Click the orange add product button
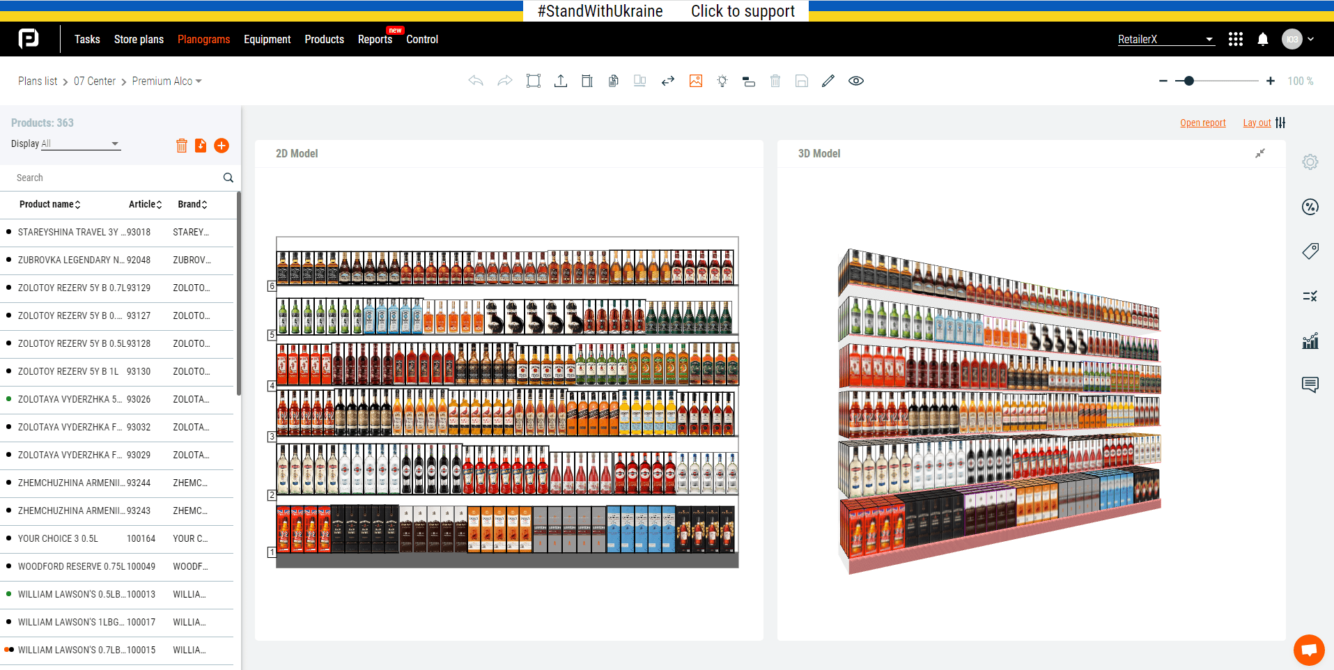This screenshot has height=670, width=1334. (x=222, y=146)
